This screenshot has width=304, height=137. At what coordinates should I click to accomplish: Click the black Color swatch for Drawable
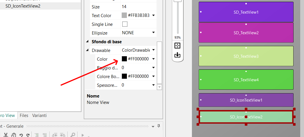124,59
